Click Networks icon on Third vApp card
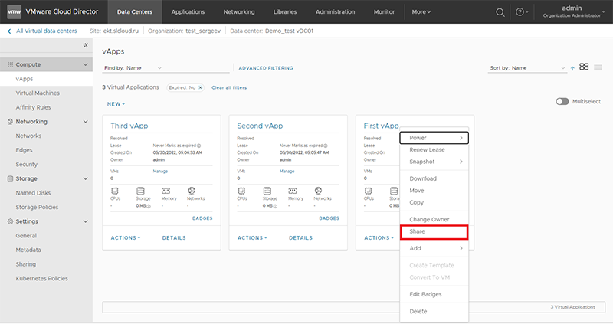This screenshot has width=613, height=324. pyautogui.click(x=192, y=191)
